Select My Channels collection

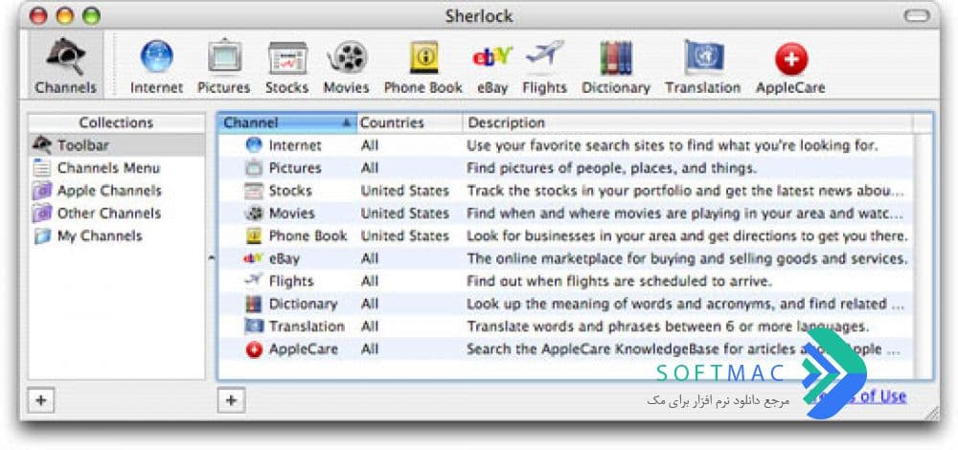(x=117, y=236)
